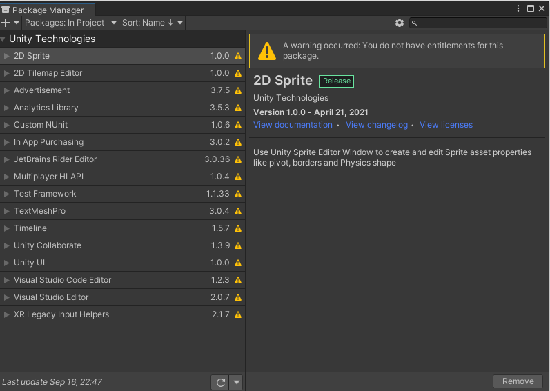This screenshot has width=550, height=391.
Task: Click the warning icon for Test Framework
Action: tap(238, 194)
